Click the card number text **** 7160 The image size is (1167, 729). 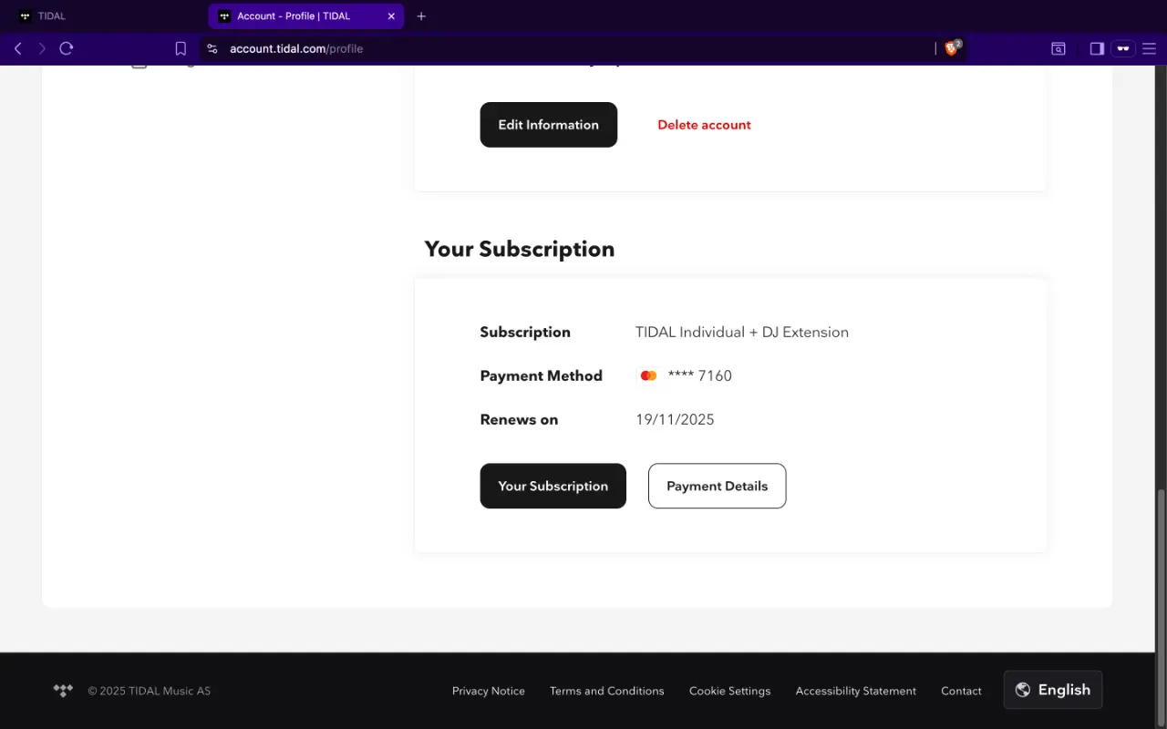tap(700, 375)
